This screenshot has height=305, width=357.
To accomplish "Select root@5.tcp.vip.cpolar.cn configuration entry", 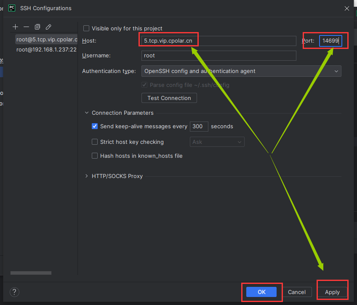I will (x=46, y=40).
